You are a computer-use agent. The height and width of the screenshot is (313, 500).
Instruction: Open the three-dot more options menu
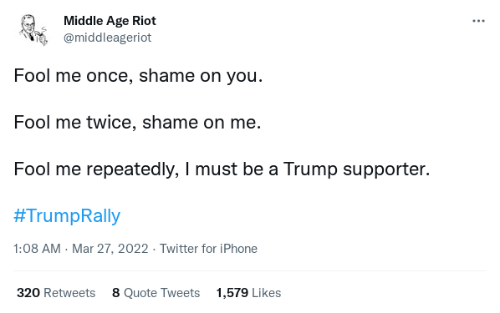coord(478,21)
